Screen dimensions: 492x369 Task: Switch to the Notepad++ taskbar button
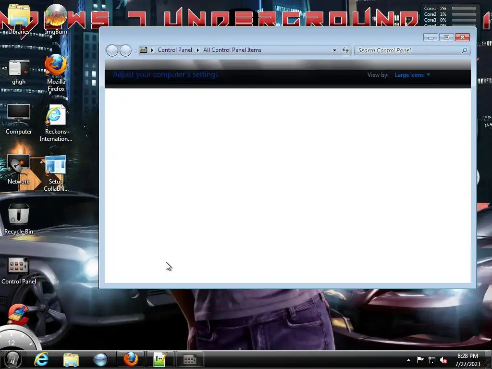160,359
